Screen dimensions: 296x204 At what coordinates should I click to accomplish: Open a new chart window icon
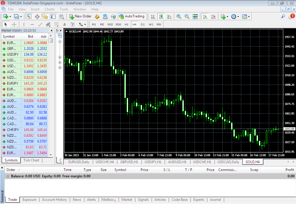6,17
